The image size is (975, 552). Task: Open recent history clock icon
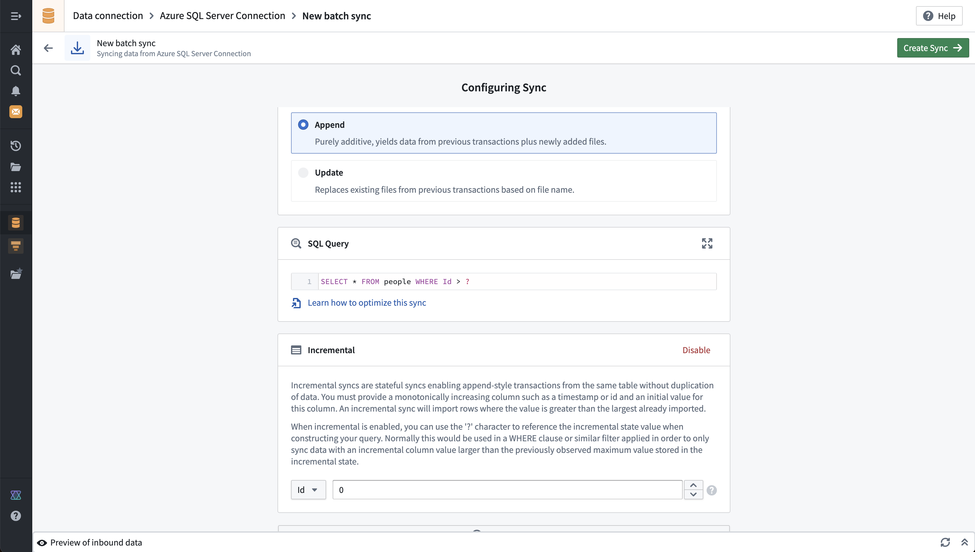tap(15, 146)
